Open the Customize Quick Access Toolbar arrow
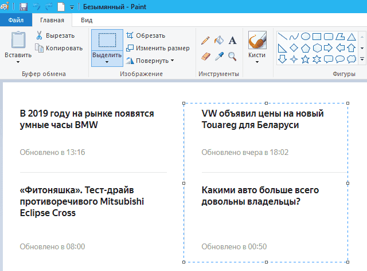This screenshot has width=367, height=271. pyautogui.click(x=72, y=7)
